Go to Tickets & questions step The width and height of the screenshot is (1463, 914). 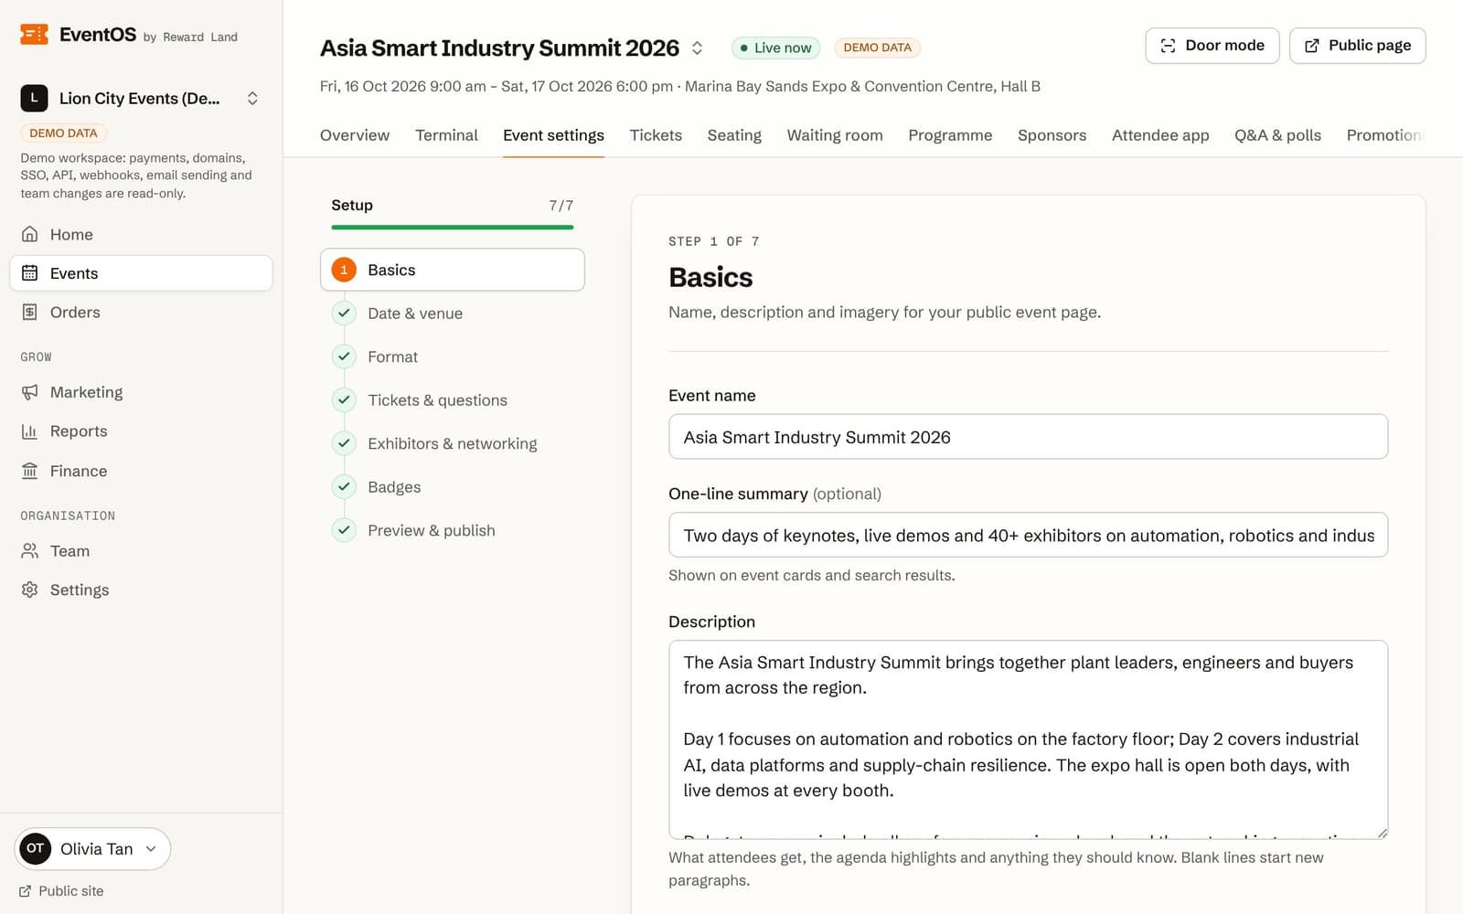click(453, 400)
